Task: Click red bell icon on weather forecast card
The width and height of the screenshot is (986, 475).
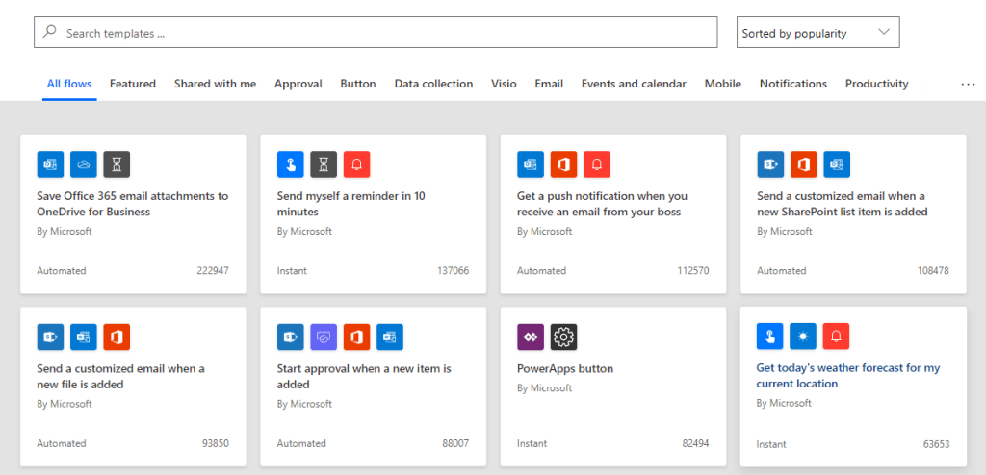Action: pos(837,337)
